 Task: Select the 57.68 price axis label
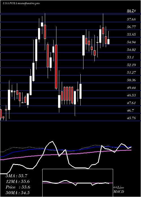pos(131,19)
